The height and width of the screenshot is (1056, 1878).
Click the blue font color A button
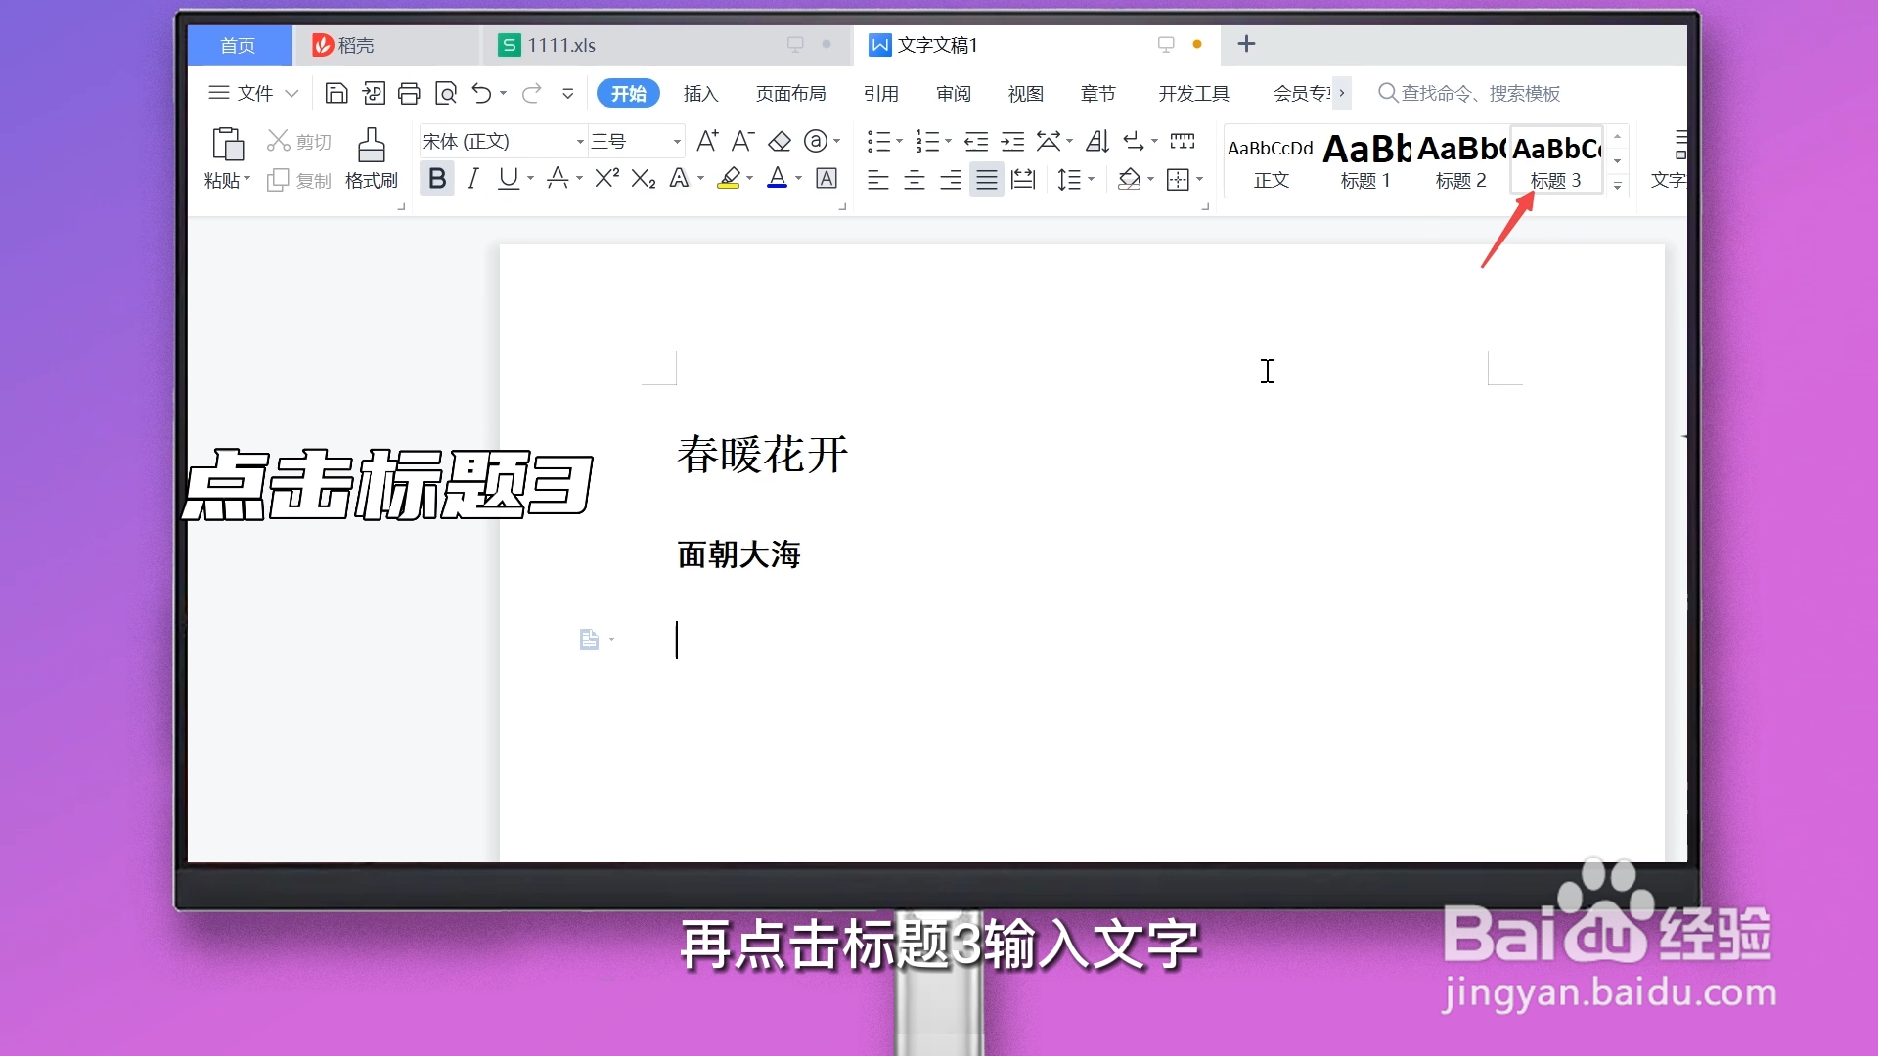(x=778, y=178)
